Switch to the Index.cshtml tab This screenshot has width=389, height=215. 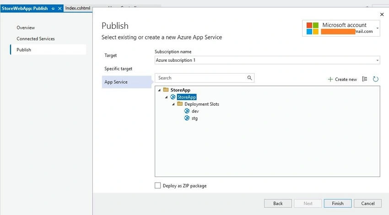78,8
